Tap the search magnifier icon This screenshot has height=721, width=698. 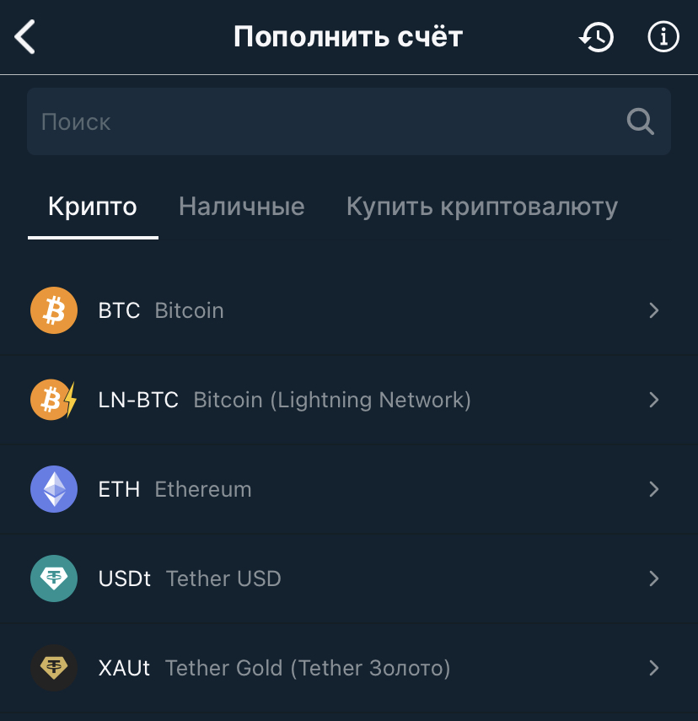point(640,121)
